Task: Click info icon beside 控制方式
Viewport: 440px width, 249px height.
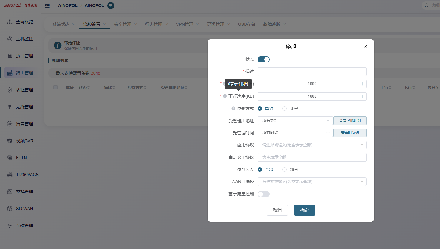Action: pos(233,109)
